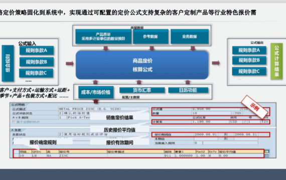Image resolution: width=286 pixels, height=180 pixels.
Task: Select the MA cell in the table row
Action: click(53, 155)
